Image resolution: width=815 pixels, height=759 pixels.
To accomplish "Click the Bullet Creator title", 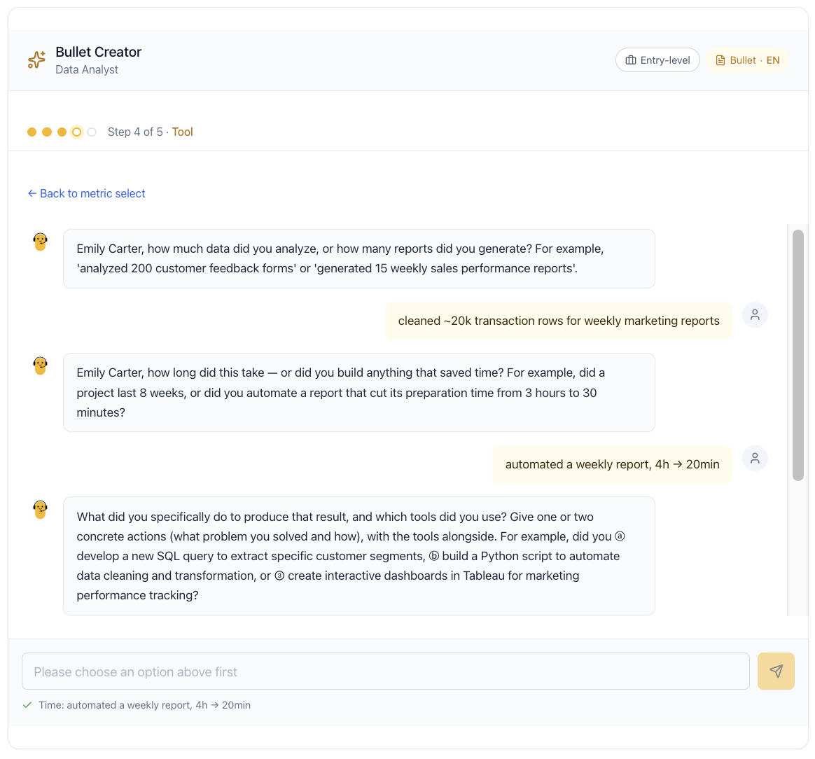I will [98, 52].
